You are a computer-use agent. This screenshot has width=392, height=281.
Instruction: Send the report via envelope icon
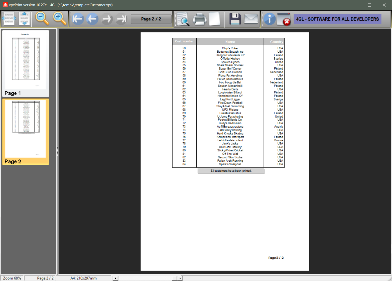coord(251,19)
